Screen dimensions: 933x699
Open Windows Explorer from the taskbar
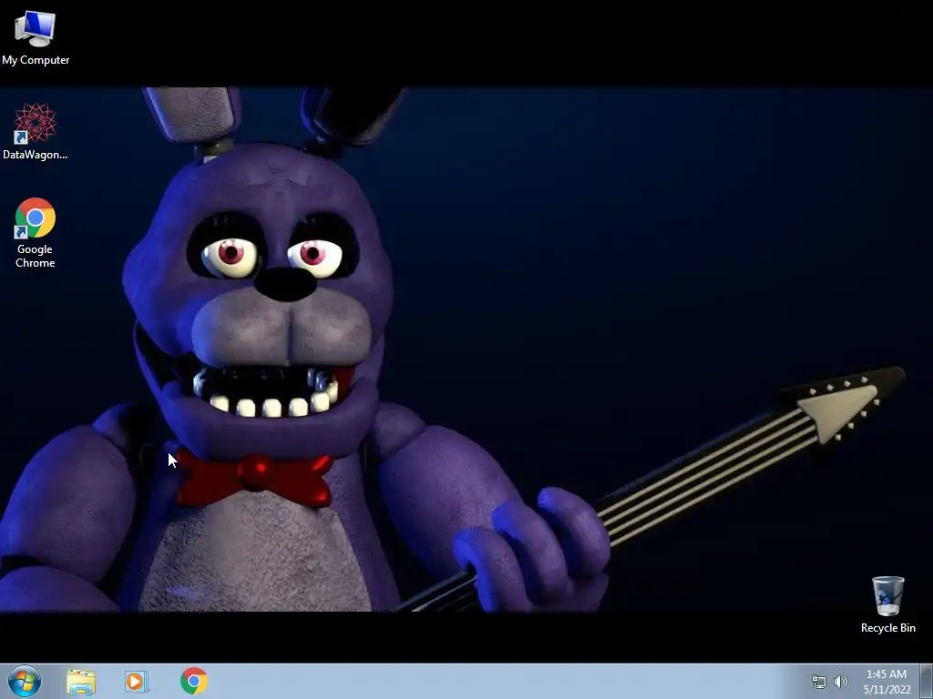pyautogui.click(x=81, y=681)
